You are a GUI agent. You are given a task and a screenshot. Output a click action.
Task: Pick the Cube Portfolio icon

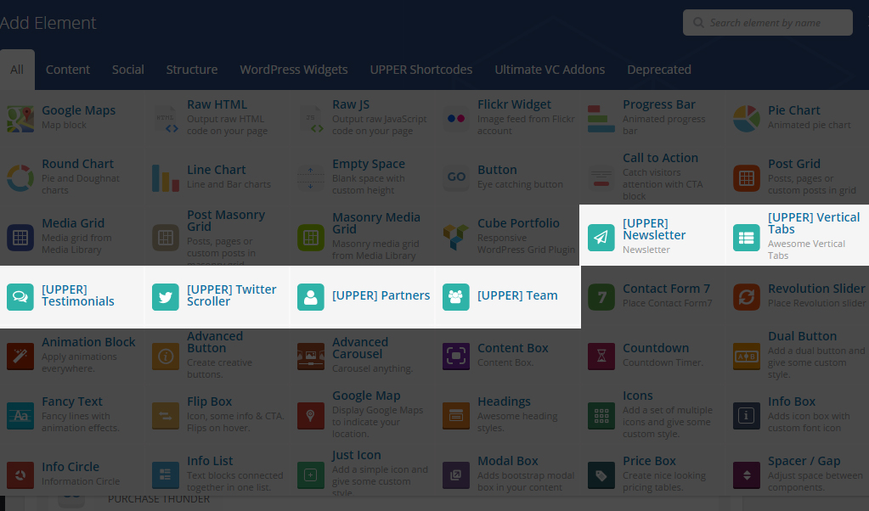pos(456,237)
